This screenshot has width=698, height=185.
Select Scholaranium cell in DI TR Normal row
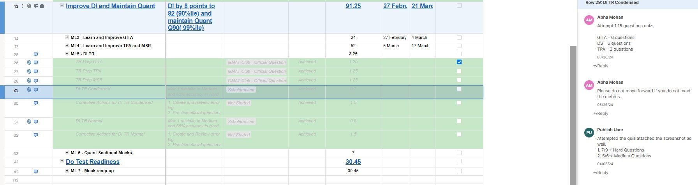(241, 122)
